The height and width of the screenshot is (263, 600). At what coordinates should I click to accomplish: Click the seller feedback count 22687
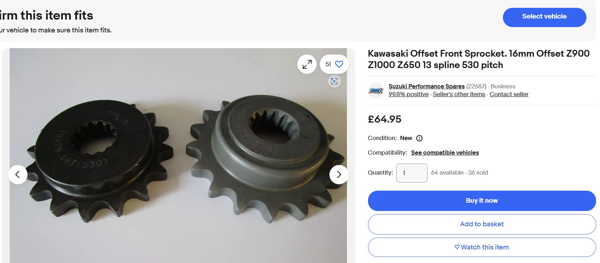click(476, 86)
